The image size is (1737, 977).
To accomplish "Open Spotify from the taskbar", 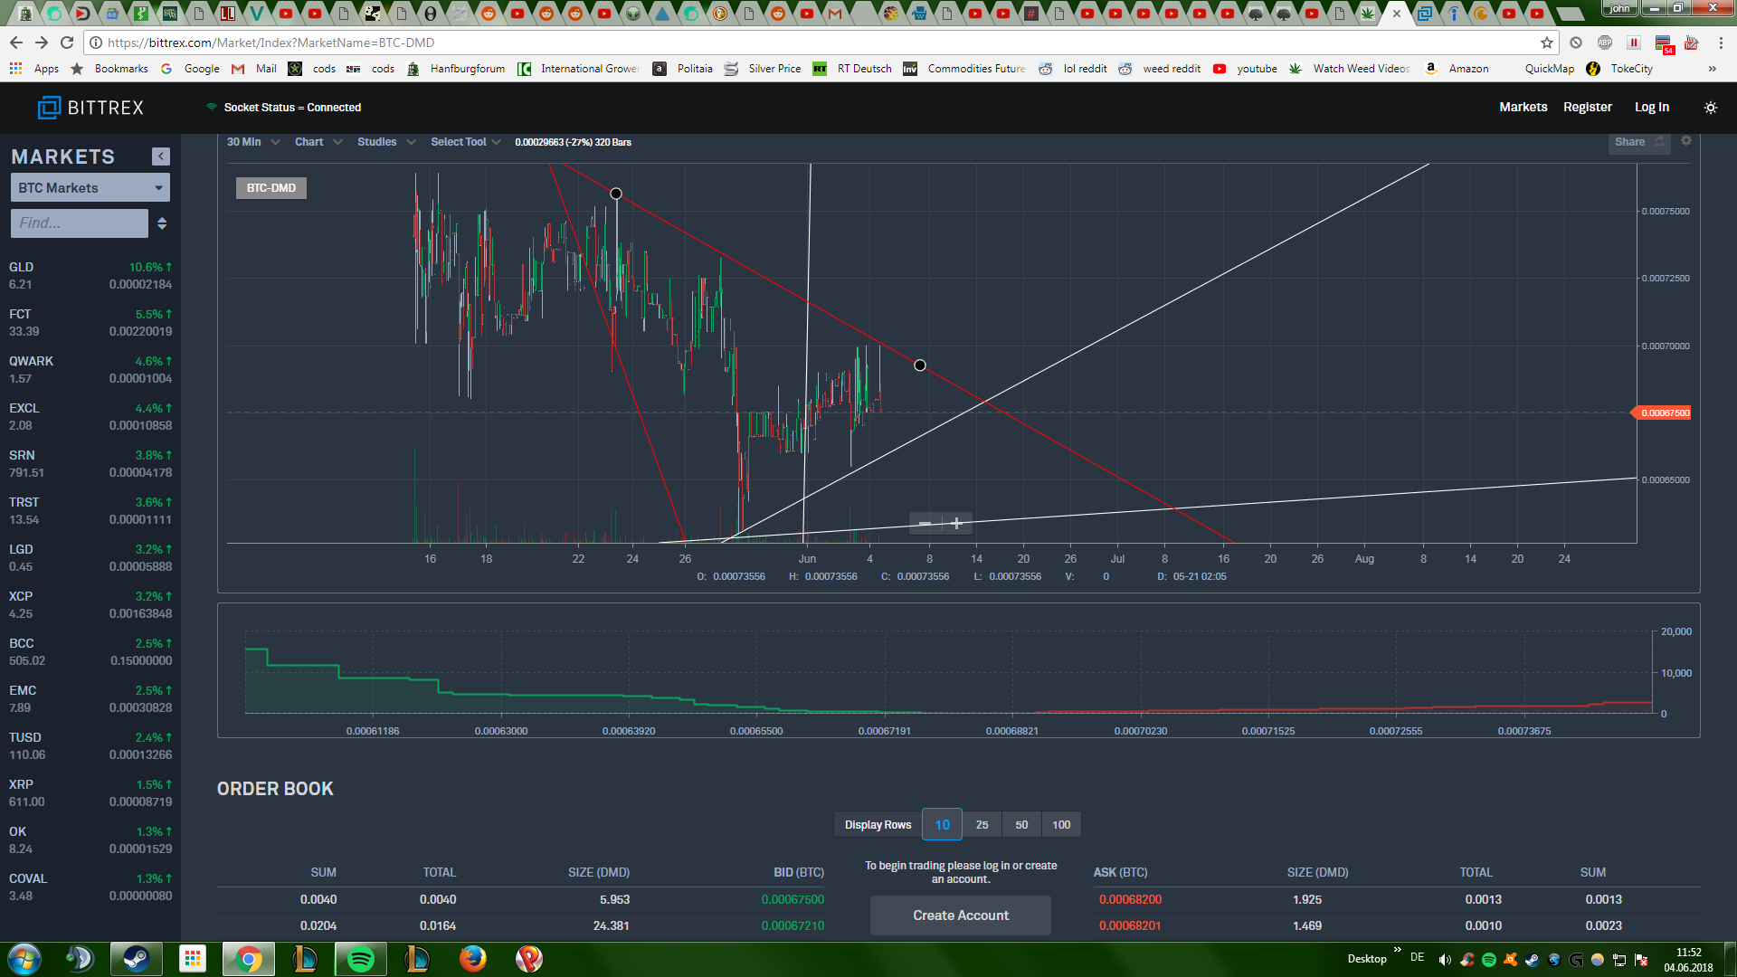I will [x=360, y=958].
